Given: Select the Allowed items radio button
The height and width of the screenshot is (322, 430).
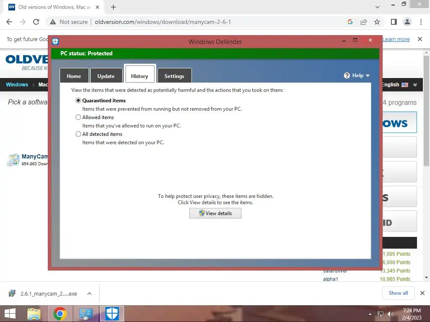Looking at the screenshot, I should (x=78, y=117).
